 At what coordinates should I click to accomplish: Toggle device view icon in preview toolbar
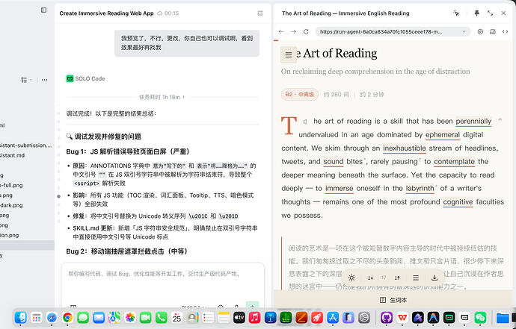coord(493,32)
